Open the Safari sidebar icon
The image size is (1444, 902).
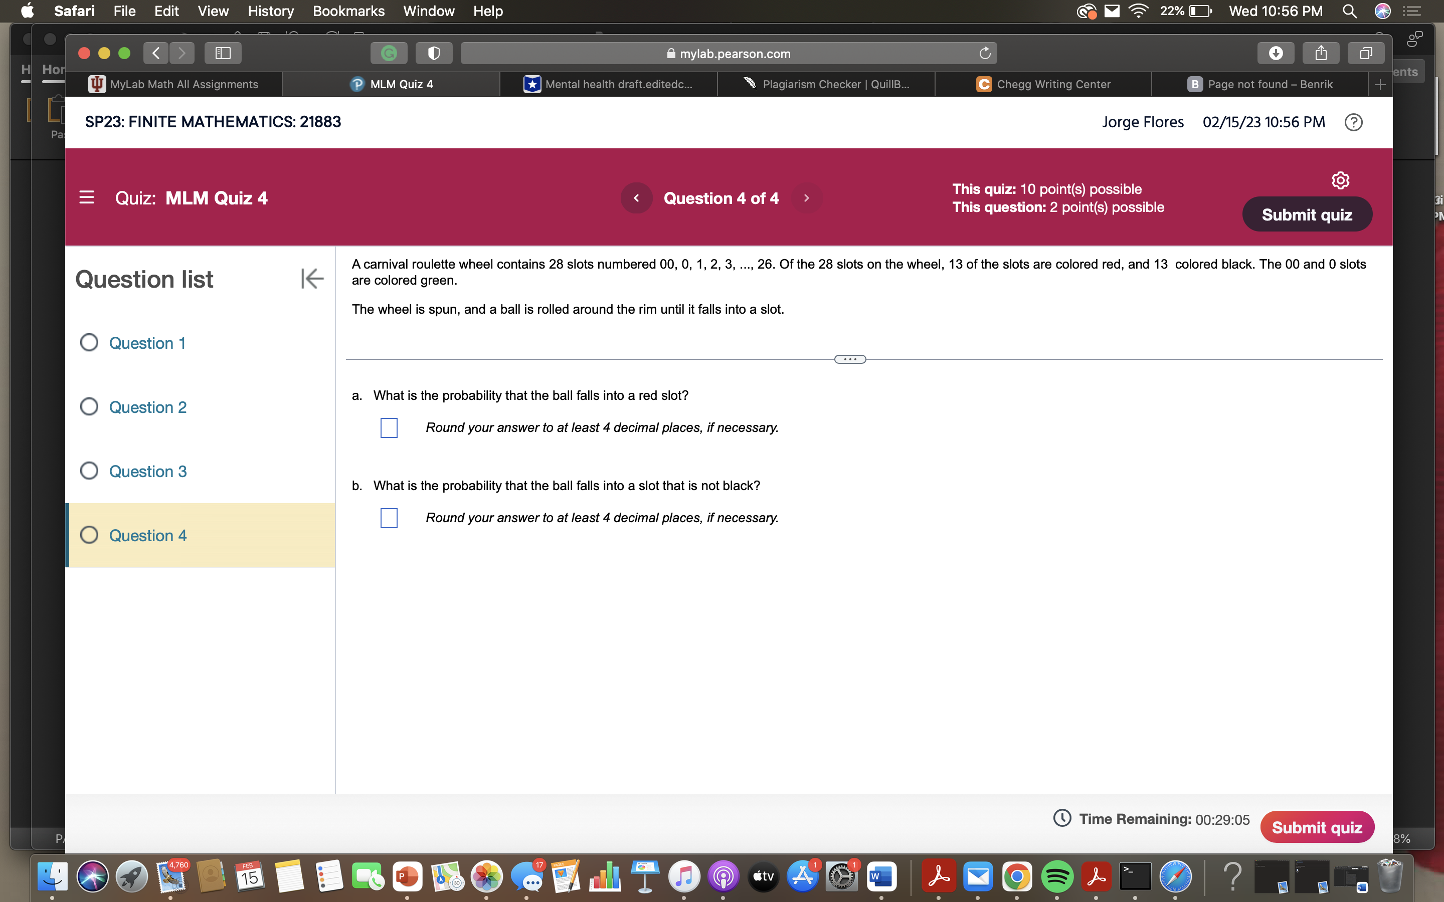pos(222,53)
